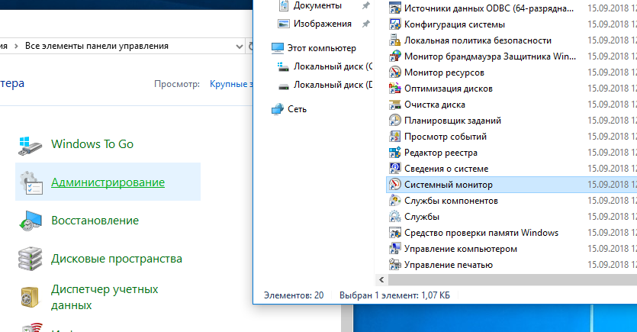Click the Источники данных ODBC icon

(x=395, y=8)
